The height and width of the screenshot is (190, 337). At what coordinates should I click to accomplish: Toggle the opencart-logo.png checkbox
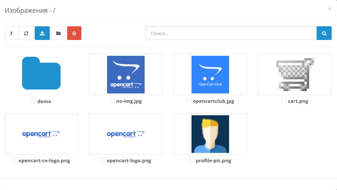pyautogui.click(x=103, y=160)
